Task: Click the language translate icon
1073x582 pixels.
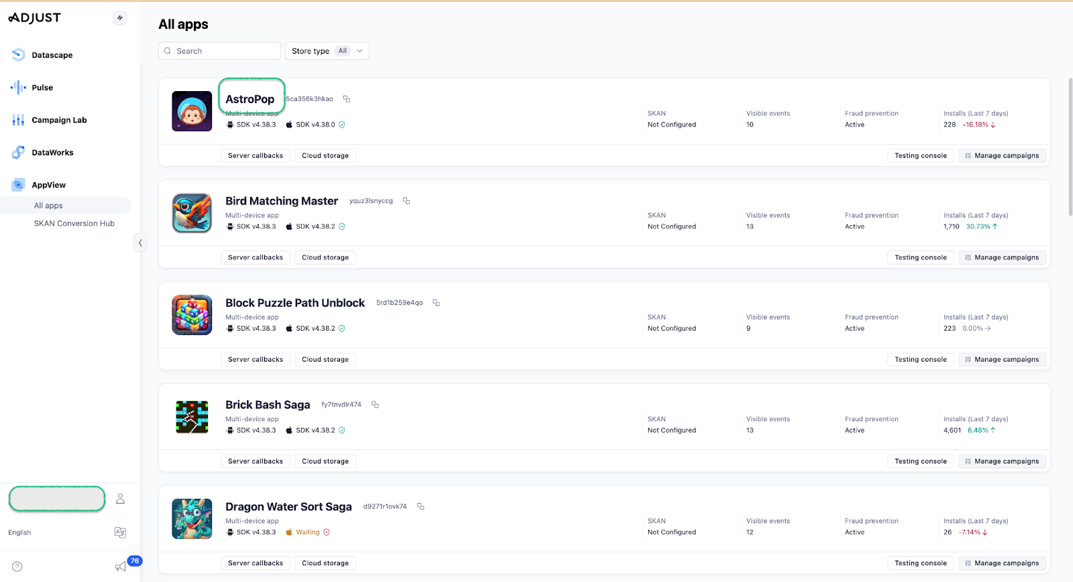Action: click(121, 532)
